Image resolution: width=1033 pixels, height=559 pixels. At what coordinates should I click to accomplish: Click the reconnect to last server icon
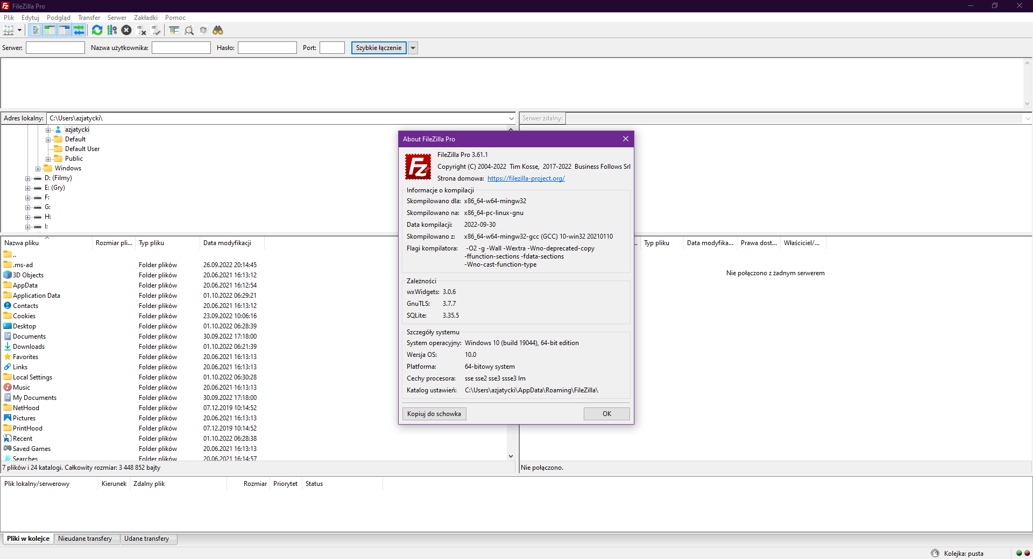tap(156, 30)
